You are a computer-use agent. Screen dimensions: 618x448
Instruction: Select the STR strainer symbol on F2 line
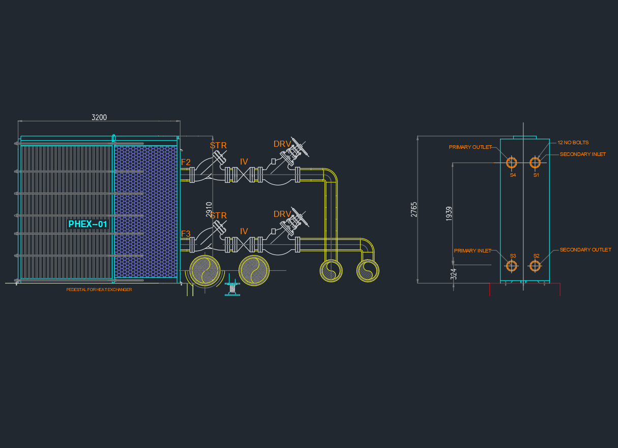tap(219, 157)
